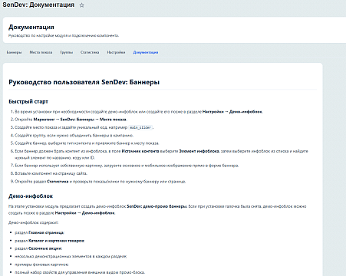Click step 8 "Вставьте компонент на страницу сайта"
Viewport: 346px width, 276px height.
[51, 173]
